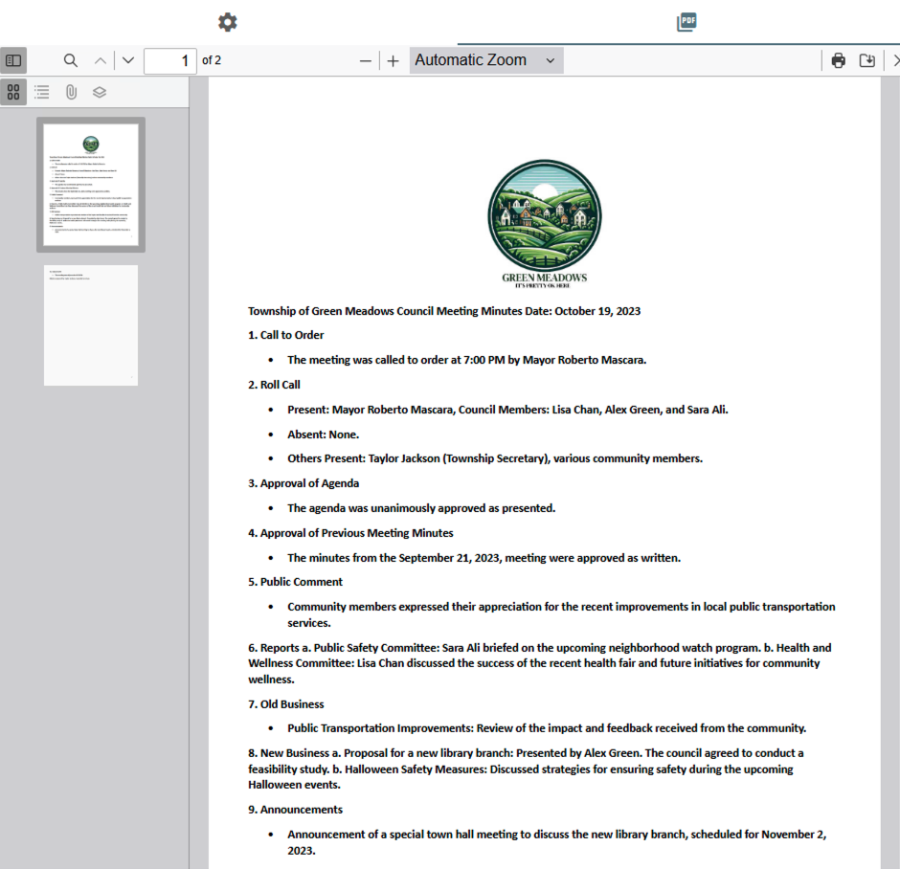
Task: Click the page number input field
Action: pos(170,60)
